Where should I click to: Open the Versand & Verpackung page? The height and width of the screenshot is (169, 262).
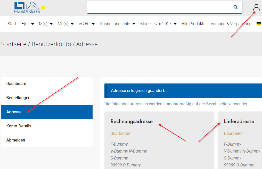tap(231, 24)
